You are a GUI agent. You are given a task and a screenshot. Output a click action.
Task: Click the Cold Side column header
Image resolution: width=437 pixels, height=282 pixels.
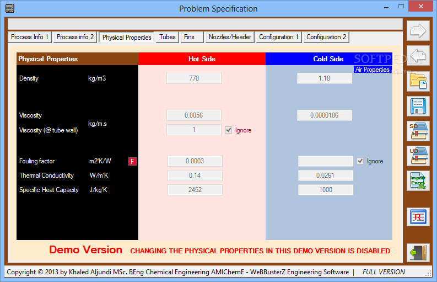pyautogui.click(x=328, y=59)
